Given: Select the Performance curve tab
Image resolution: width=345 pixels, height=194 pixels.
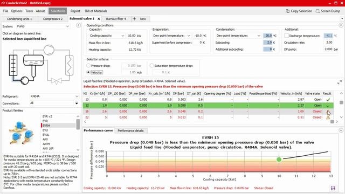Looking at the screenshot, I should pos(98,130).
